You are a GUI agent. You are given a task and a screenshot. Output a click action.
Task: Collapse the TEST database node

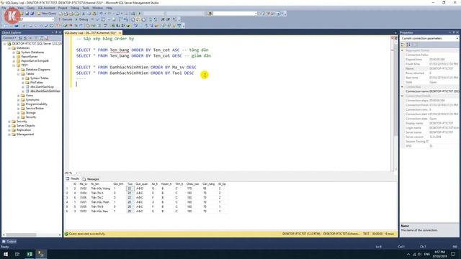14,65
